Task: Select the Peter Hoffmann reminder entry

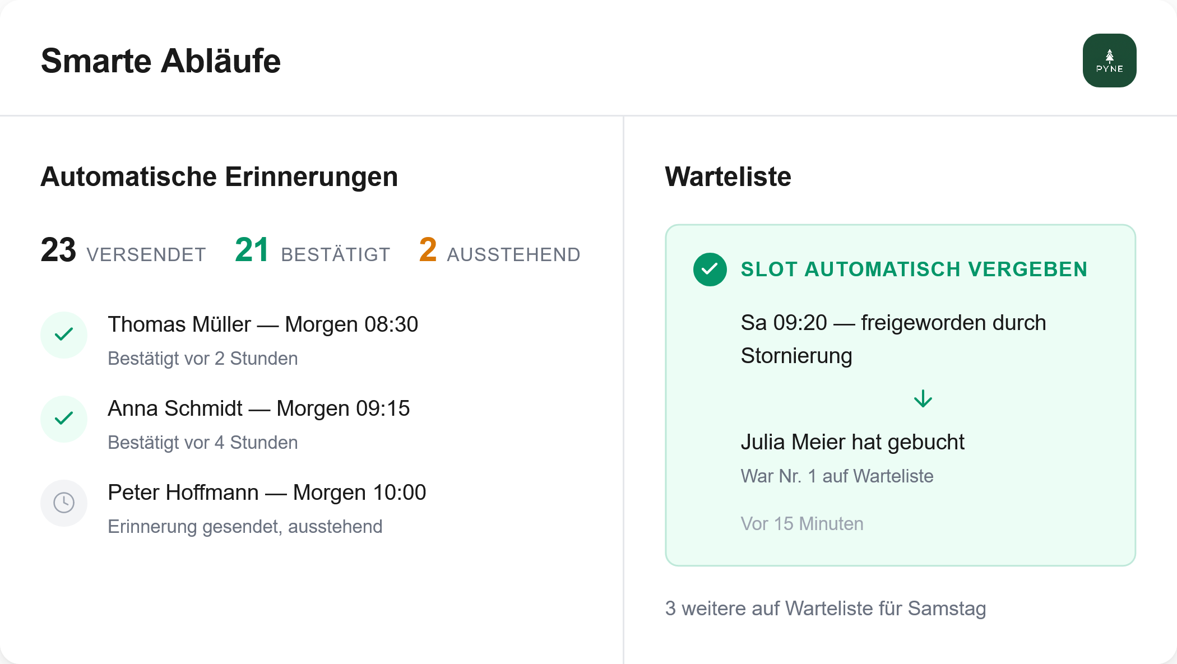Action: click(x=267, y=492)
